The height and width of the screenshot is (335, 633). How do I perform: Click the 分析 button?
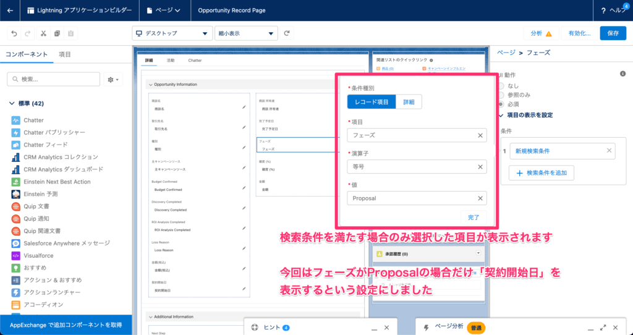542,33
